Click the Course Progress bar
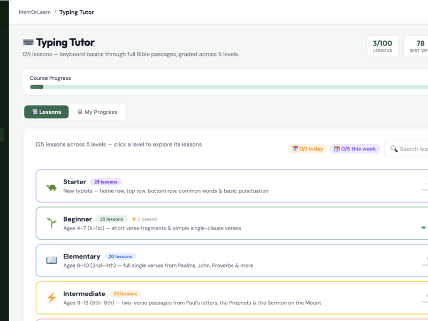Viewport: 428px width, 321px height. (x=229, y=87)
